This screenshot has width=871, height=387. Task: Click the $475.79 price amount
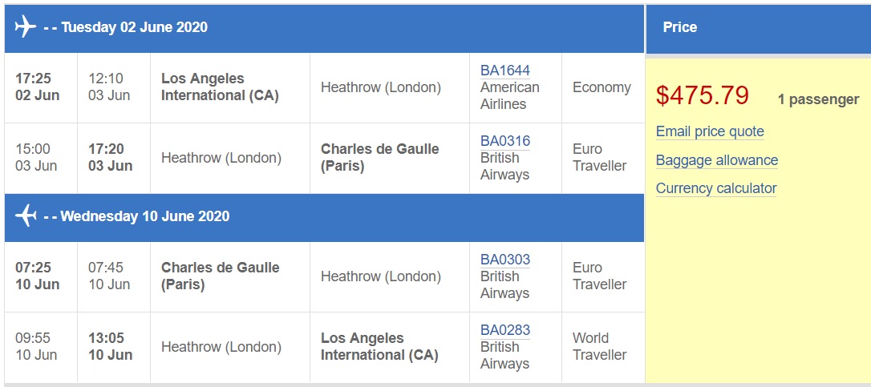(702, 95)
